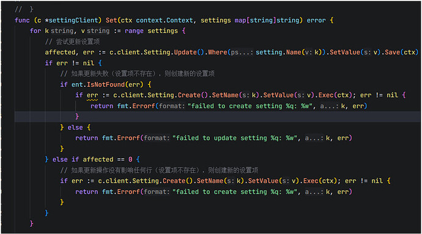Click the comment 尝试更新设置项

(72, 42)
